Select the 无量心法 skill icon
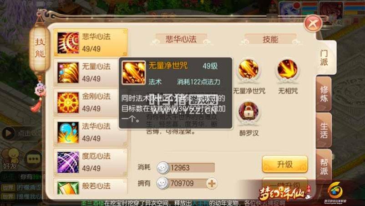The width and height of the screenshot is (365, 206). pos(68,72)
